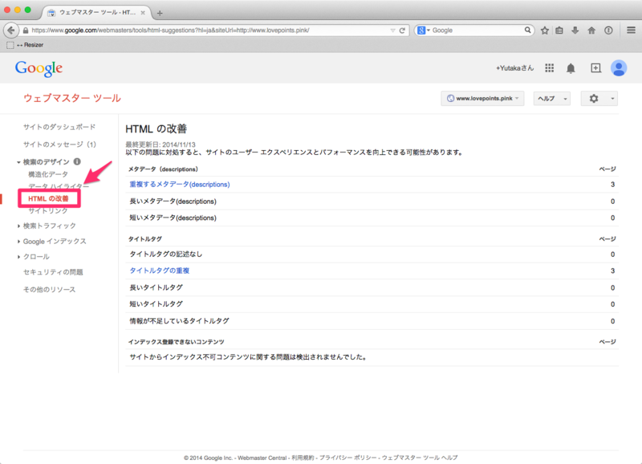Click the 長いタイトルタグ row text
The width and height of the screenshot is (642, 464).
[156, 287]
